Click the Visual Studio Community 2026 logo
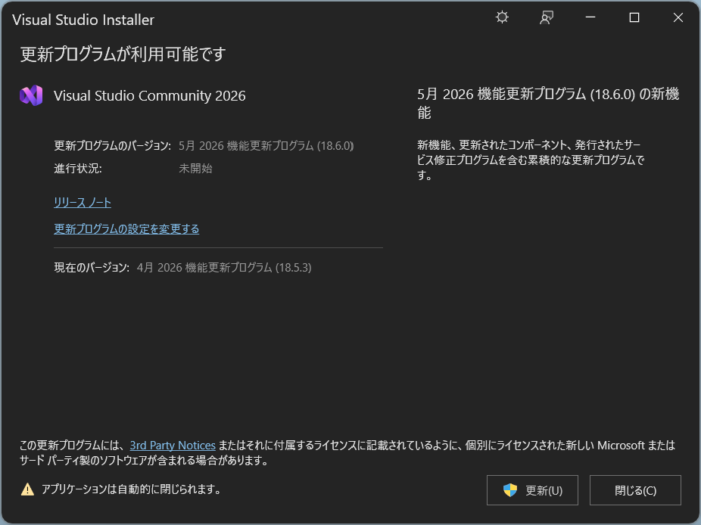This screenshot has height=525, width=701. 31,95
